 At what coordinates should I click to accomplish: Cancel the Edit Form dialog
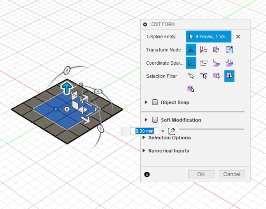tap(232, 174)
